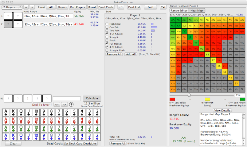This screenshot has height=147, width=247.
Task: Click the KK cell in heat map
Action: click(x=178, y=26)
